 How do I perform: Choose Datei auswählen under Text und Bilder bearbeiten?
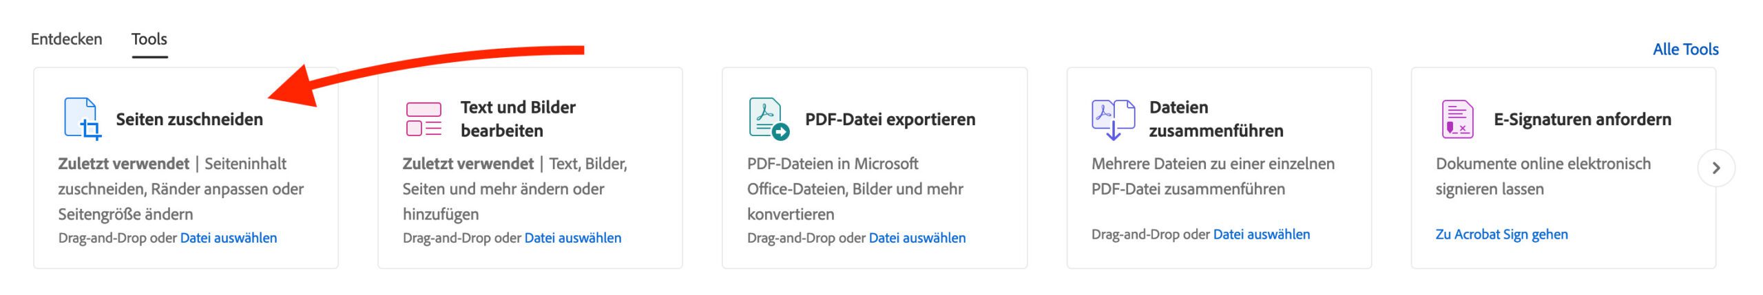tap(573, 238)
